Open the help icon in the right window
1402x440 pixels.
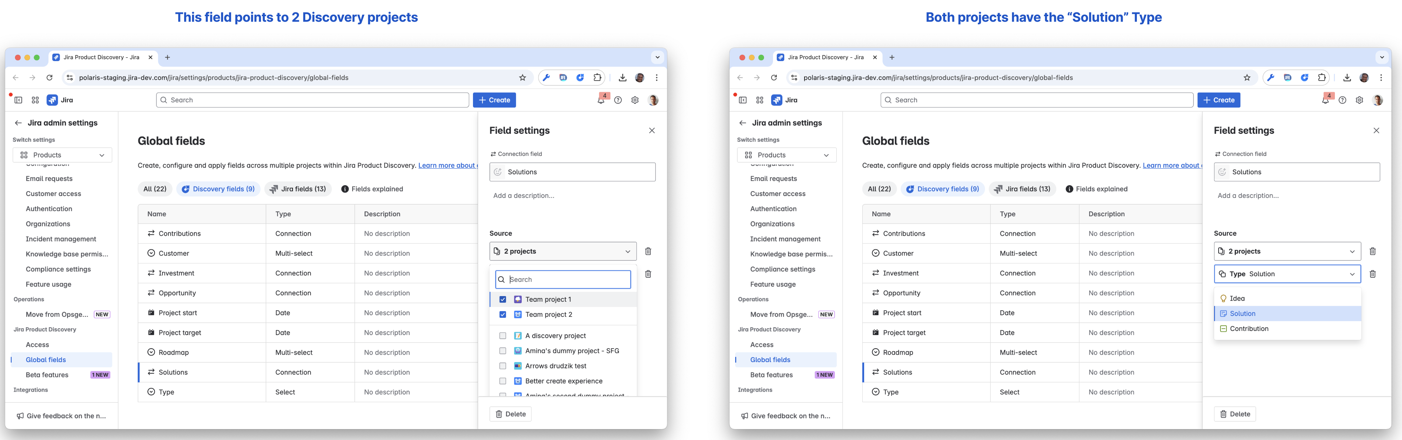tap(1342, 100)
